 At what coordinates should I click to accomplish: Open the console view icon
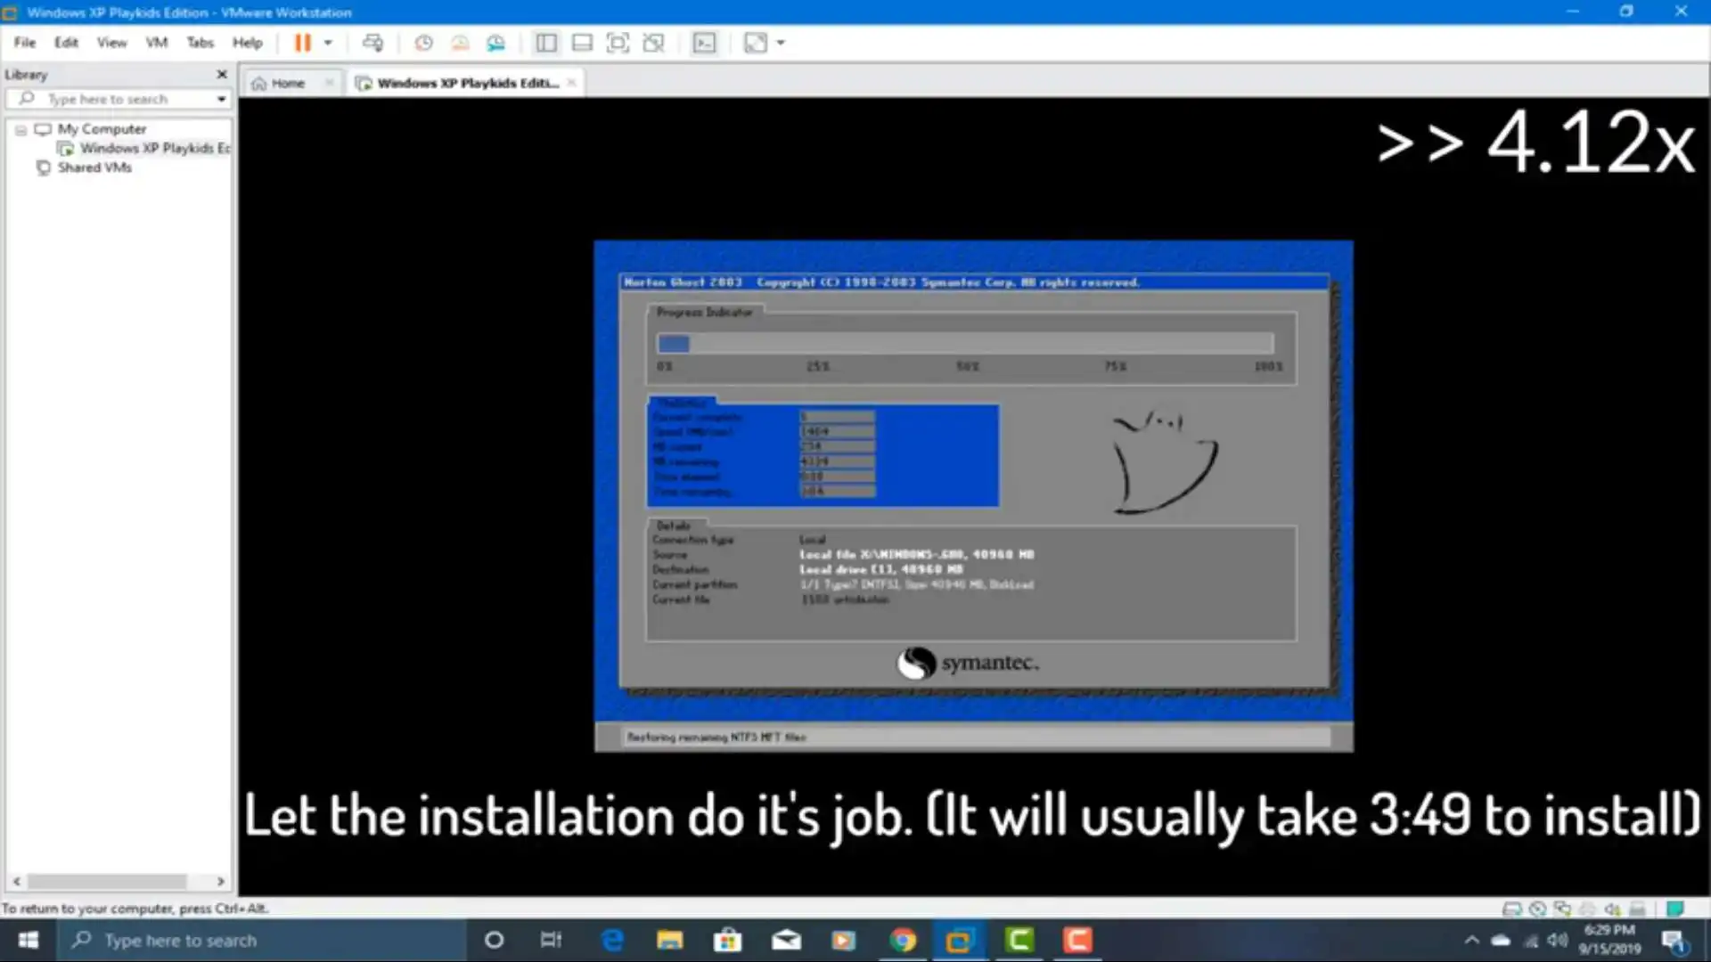point(704,43)
